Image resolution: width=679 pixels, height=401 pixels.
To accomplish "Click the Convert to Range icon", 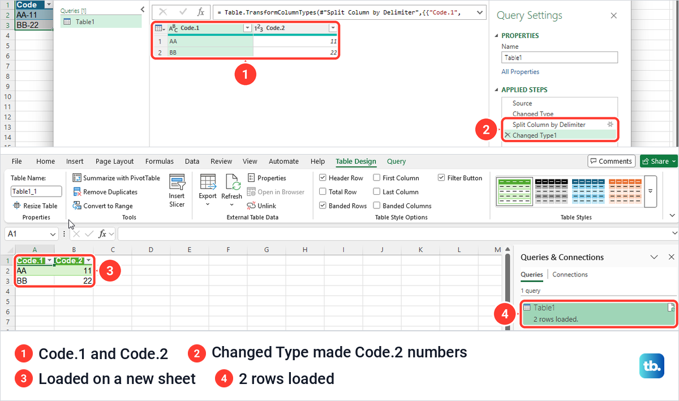I will coord(78,206).
